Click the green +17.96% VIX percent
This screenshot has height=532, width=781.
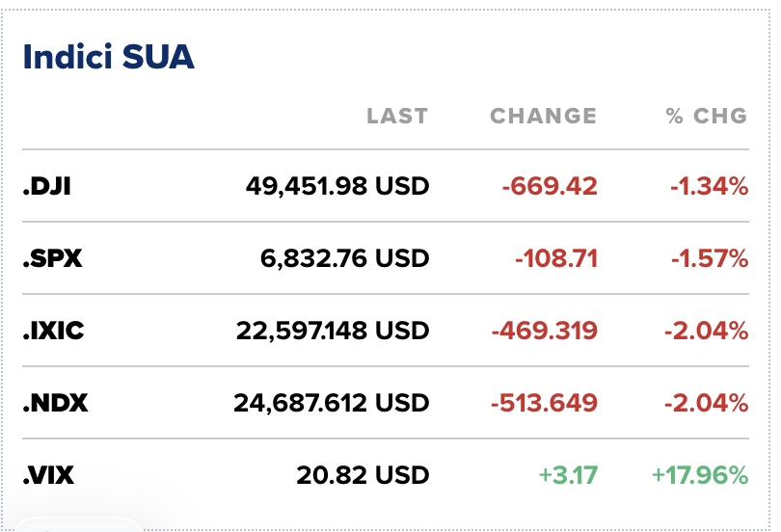[699, 475]
